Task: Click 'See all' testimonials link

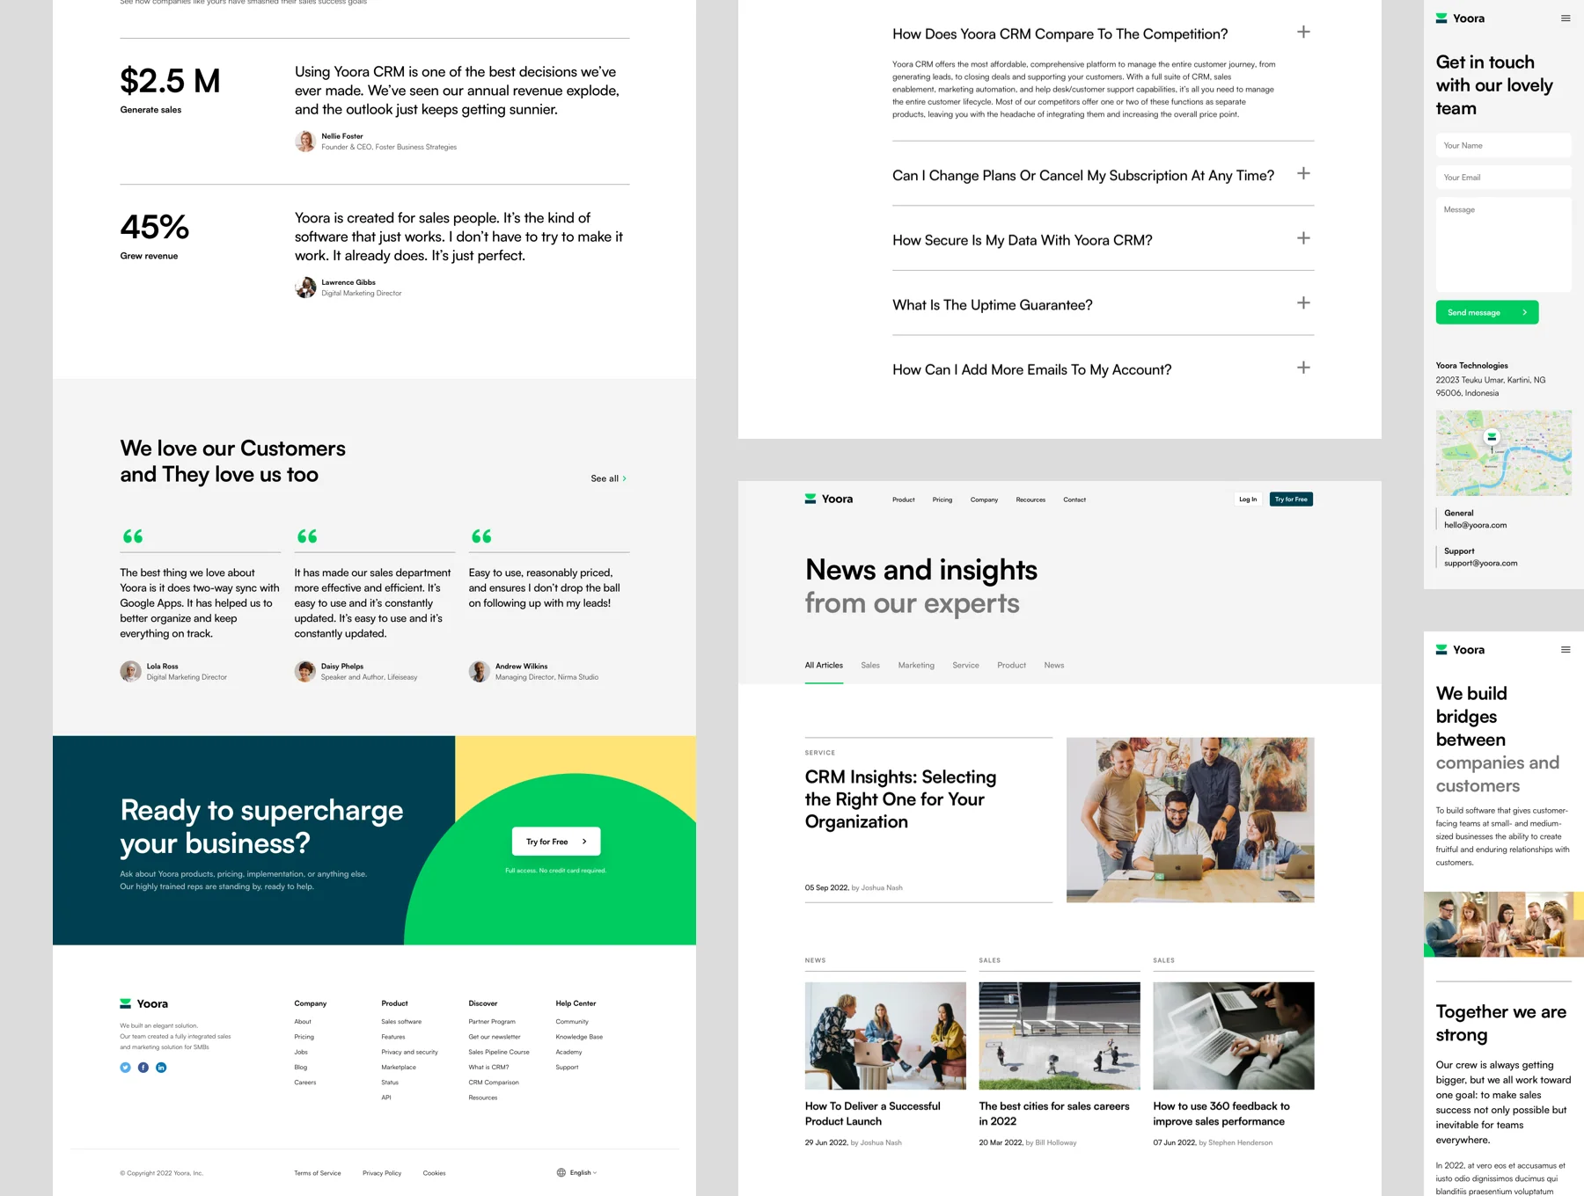Action: (608, 478)
